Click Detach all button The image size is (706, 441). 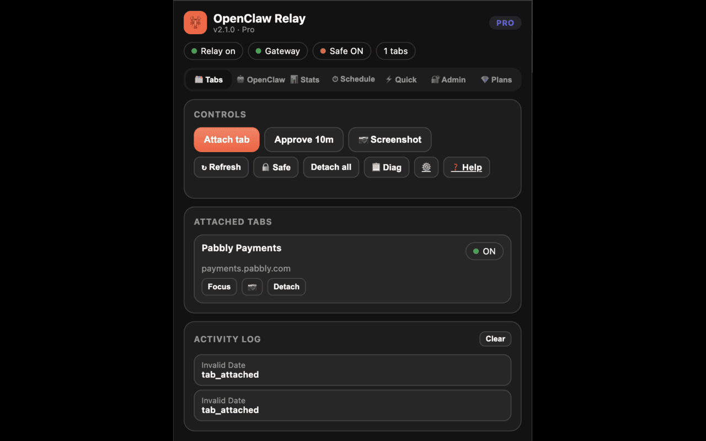(331, 167)
